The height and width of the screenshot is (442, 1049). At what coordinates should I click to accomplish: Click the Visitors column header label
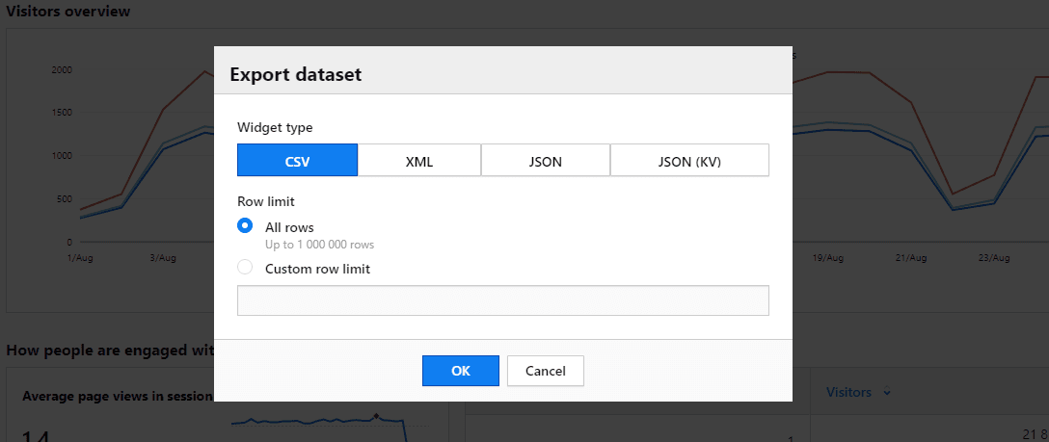point(848,393)
